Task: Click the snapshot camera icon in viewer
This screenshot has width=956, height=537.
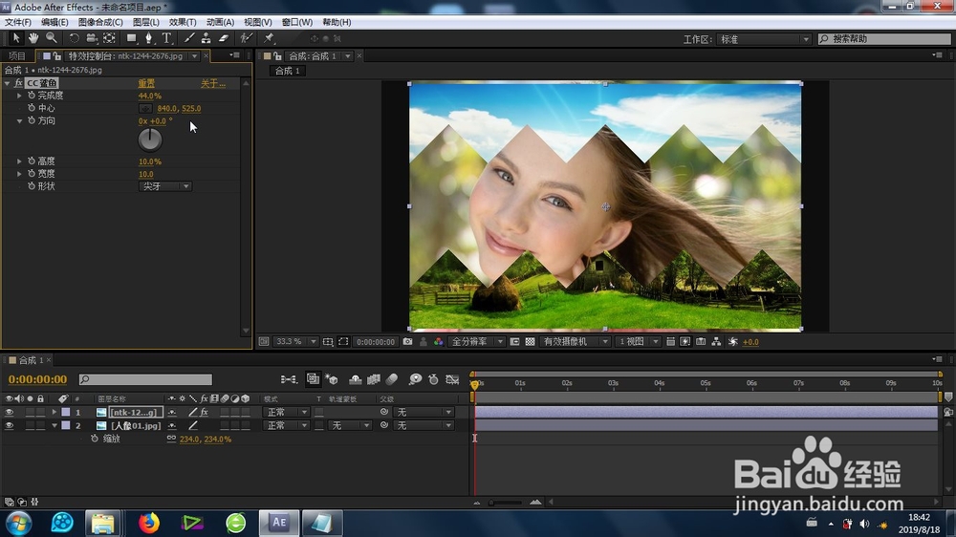Action: [408, 341]
